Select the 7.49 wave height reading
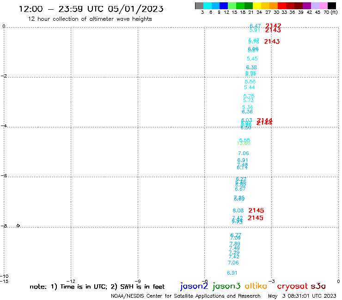The width and height of the screenshot is (342, 300). point(234,248)
